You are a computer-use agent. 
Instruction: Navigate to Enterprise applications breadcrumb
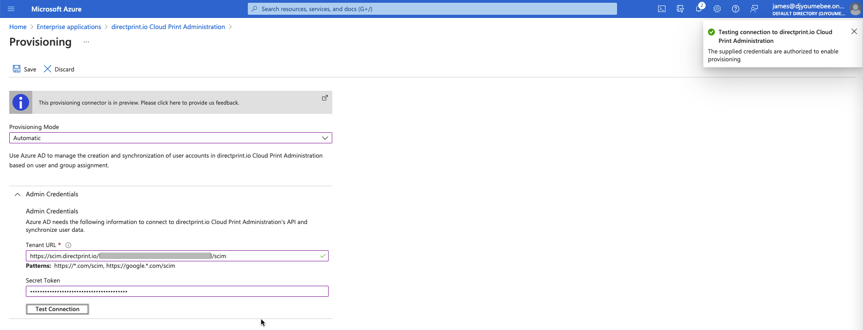click(x=69, y=27)
